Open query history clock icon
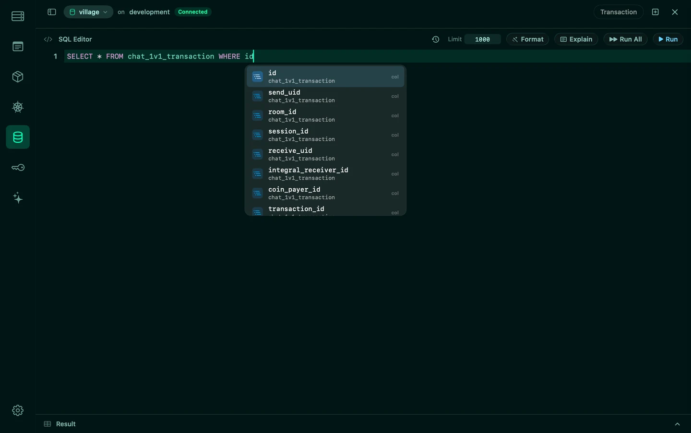691x433 pixels. pos(436,39)
